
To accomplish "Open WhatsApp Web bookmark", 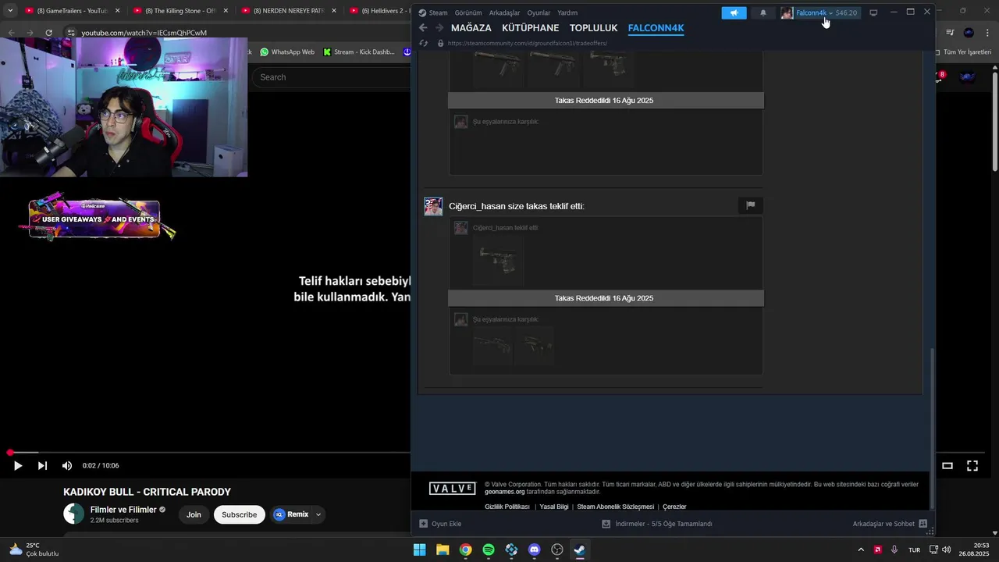I will [x=287, y=52].
